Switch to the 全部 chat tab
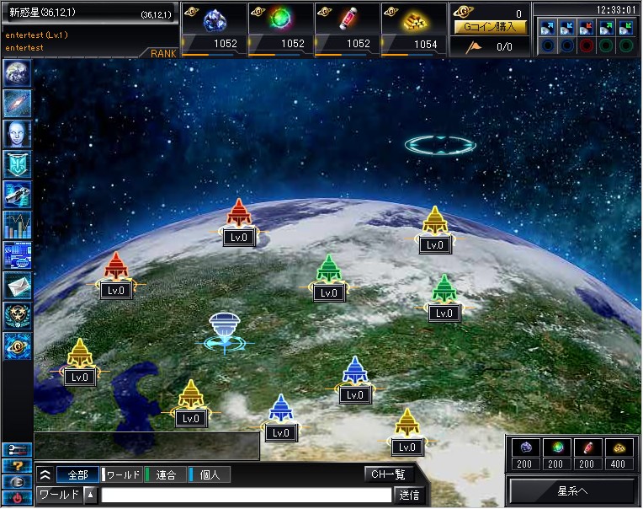The width and height of the screenshot is (643, 509). (77, 475)
